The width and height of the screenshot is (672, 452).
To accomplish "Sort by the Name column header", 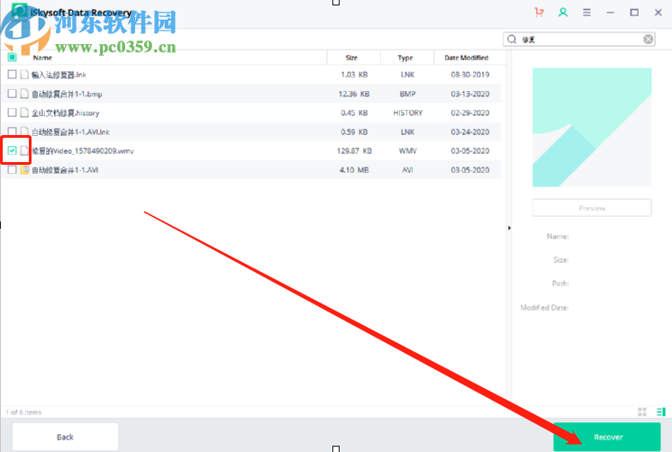I will click(x=42, y=58).
